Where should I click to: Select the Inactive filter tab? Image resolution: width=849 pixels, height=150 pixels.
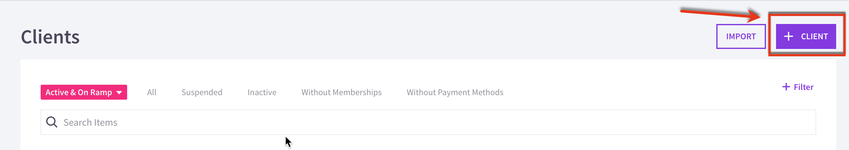pos(262,92)
